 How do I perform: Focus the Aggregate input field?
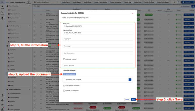(x=98, y=39)
